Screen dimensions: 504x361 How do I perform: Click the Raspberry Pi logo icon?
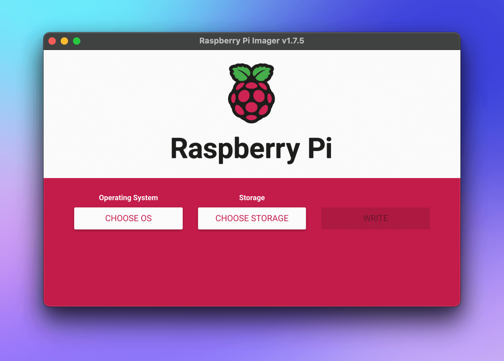(x=251, y=93)
